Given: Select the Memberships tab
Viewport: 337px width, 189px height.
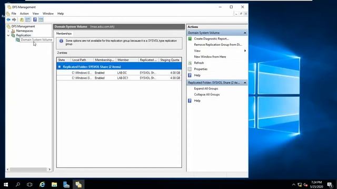Looking at the screenshot, I should tap(64, 34).
